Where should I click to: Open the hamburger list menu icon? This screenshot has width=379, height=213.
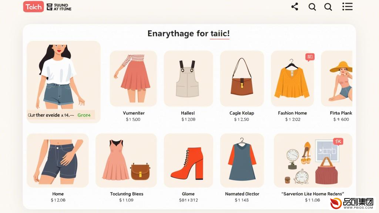[347, 7]
